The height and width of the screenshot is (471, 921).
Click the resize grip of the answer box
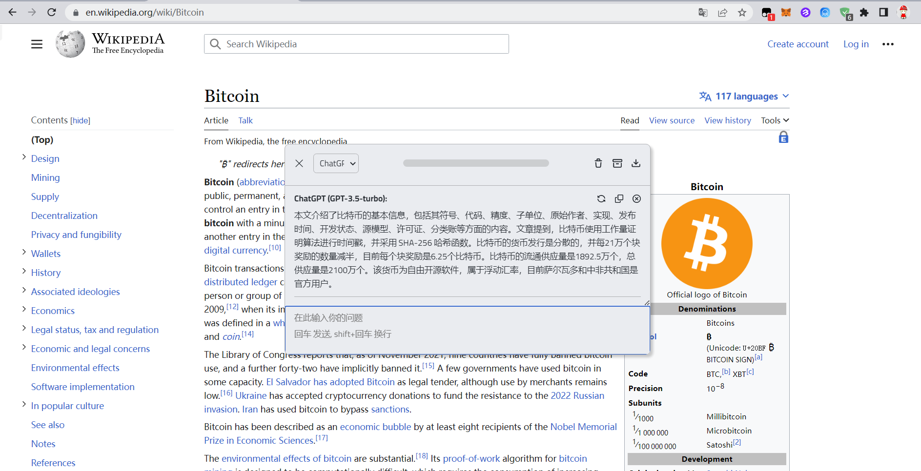[x=647, y=303]
